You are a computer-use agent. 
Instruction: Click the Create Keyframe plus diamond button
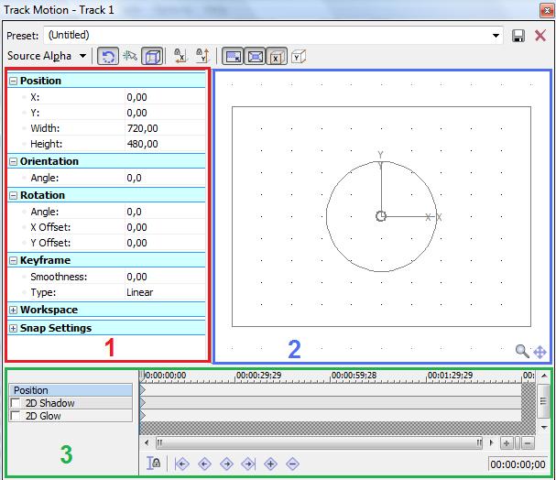point(270,464)
